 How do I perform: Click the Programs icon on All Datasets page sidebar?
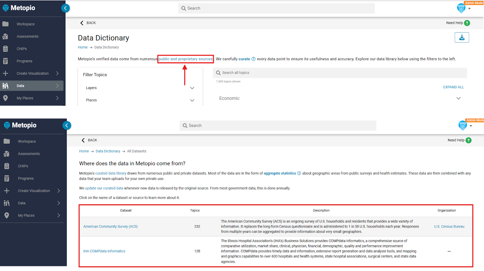(7, 178)
